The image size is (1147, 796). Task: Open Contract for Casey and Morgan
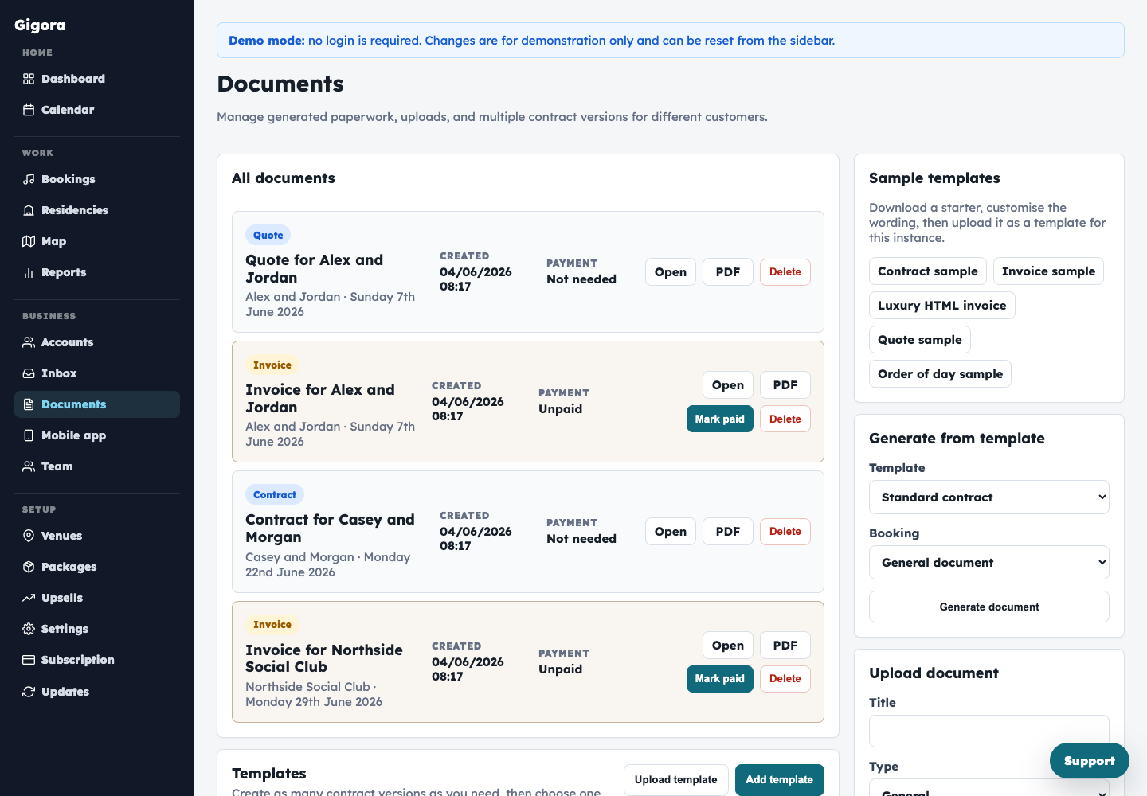tap(671, 532)
